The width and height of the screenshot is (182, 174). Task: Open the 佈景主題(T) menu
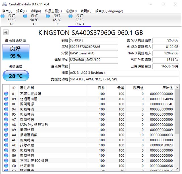click(x=53, y=11)
